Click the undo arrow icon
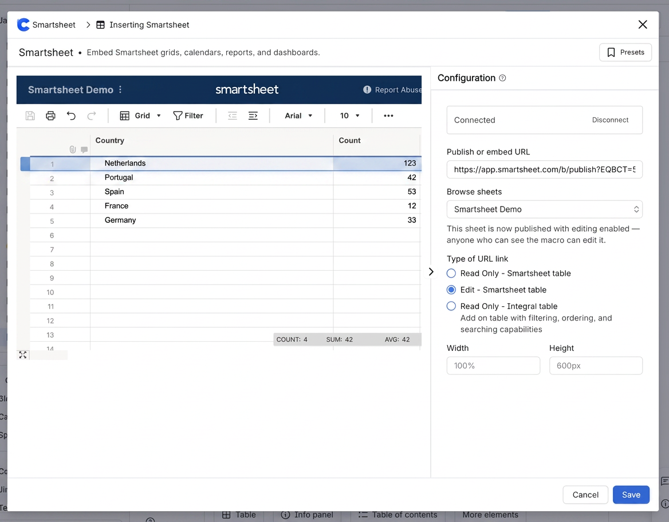The height and width of the screenshot is (522, 669). tap(71, 116)
